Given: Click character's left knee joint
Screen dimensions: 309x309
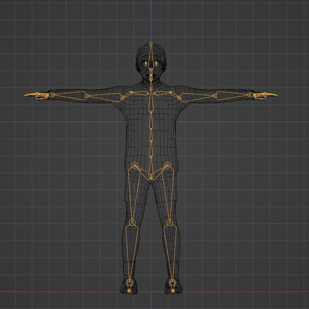Looking at the screenshot, I should (170, 223).
